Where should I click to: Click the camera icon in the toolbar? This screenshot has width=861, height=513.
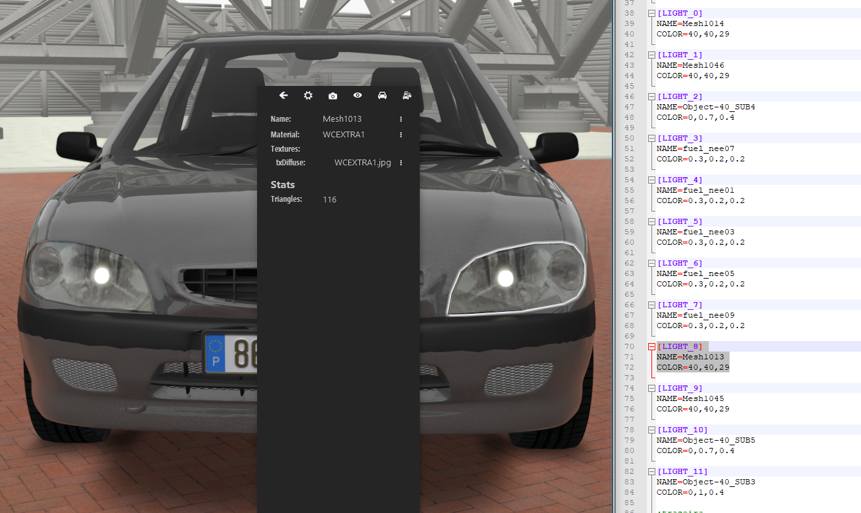coord(333,96)
